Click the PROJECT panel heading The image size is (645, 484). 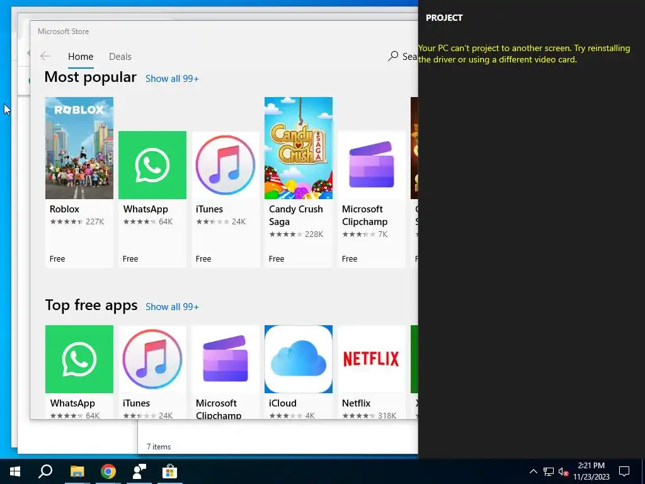click(x=444, y=18)
